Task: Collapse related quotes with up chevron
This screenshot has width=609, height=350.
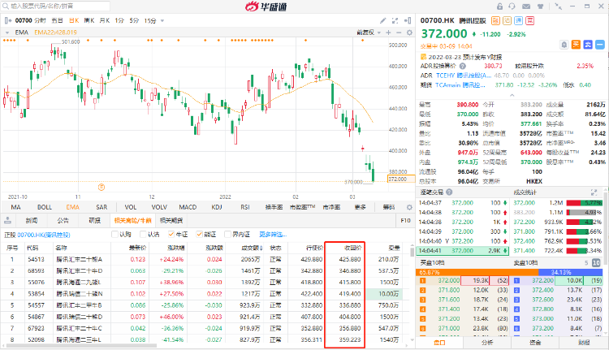Action: coord(512,95)
